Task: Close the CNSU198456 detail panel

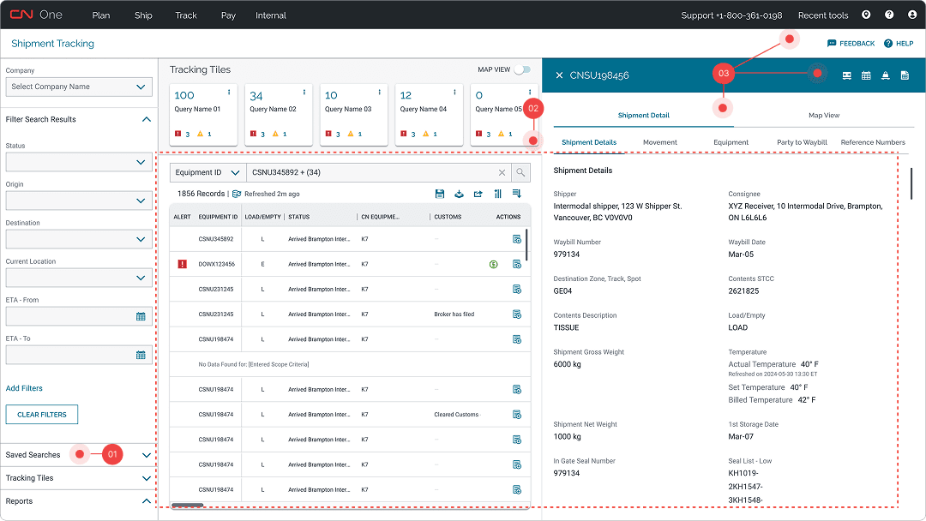Action: point(559,75)
